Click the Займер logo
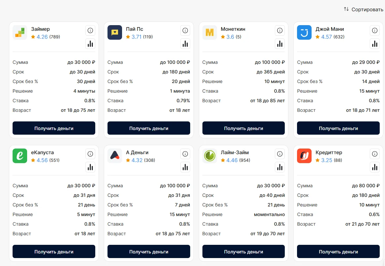 coord(20,32)
